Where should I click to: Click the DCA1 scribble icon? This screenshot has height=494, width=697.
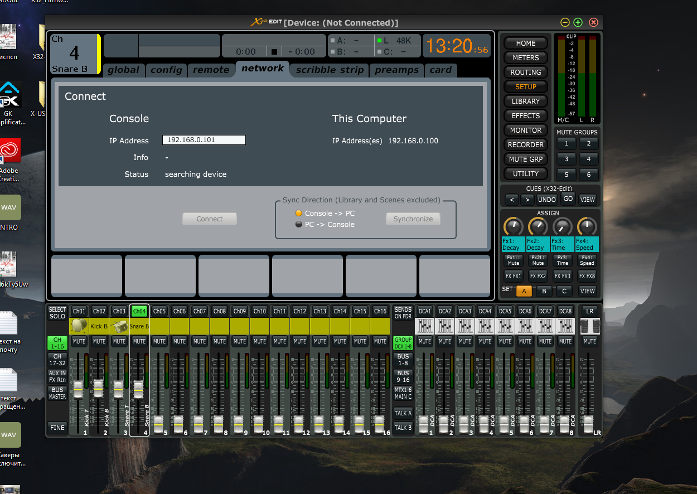(x=425, y=326)
